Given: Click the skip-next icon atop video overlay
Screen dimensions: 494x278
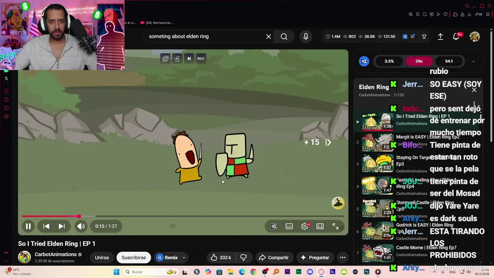Looking at the screenshot, I should 189,58.
